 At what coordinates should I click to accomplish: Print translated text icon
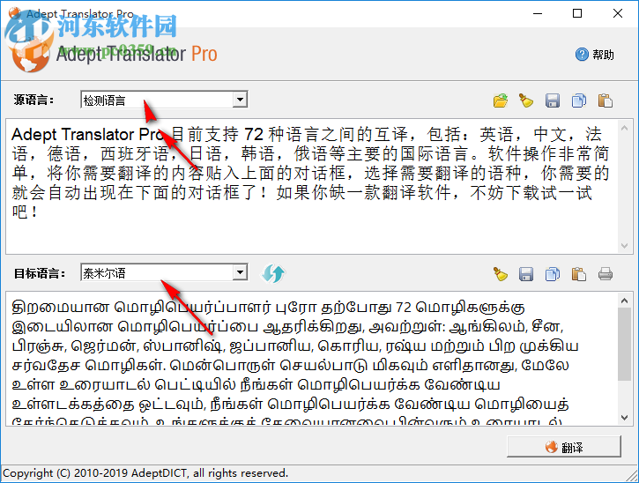click(x=606, y=274)
